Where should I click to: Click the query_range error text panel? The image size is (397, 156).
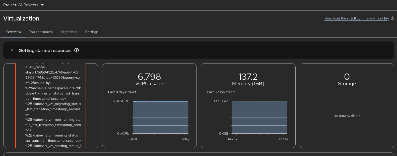pyautogui.click(x=53, y=106)
